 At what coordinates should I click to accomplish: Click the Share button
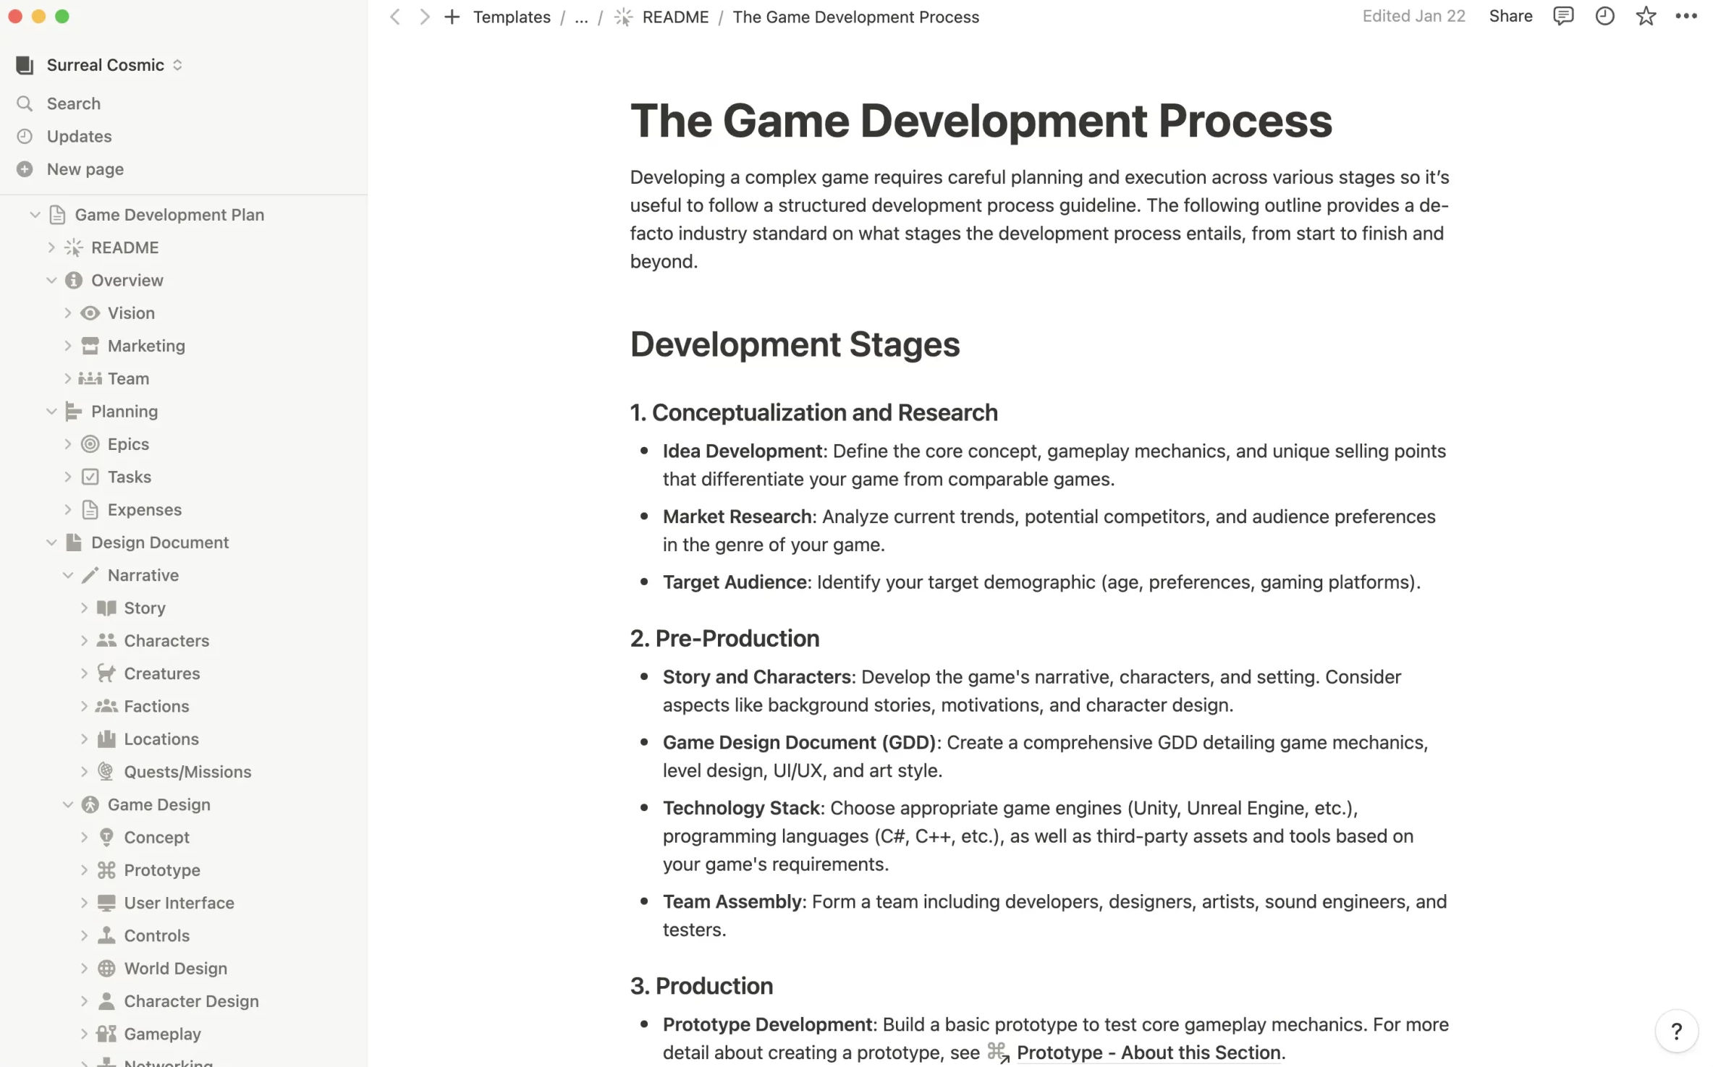[1510, 16]
